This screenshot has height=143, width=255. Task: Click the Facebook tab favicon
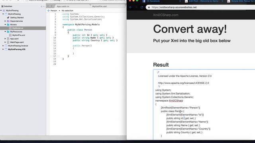pyautogui.click(x=144, y=1)
